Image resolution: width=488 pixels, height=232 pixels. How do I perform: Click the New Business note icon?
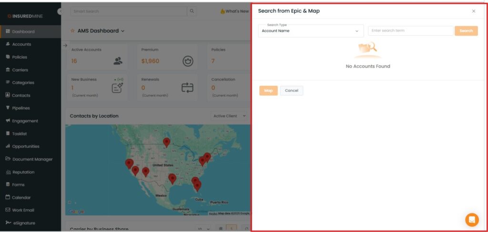coord(117,88)
